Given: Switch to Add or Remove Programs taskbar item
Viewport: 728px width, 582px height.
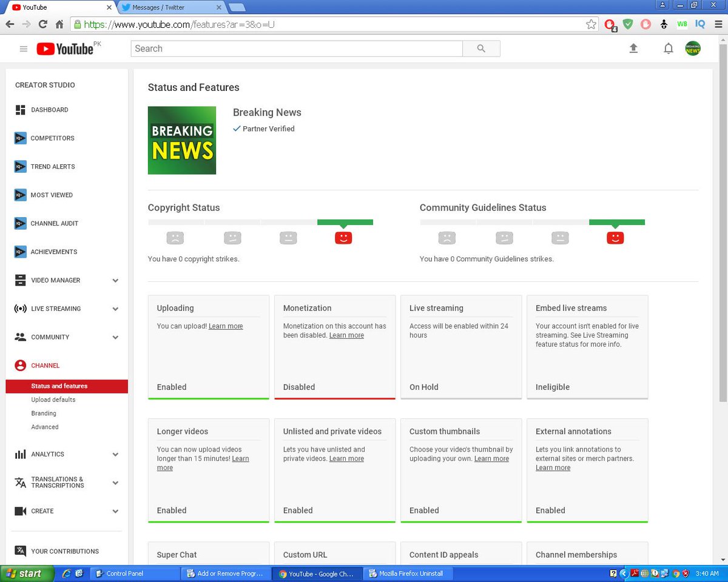Looking at the screenshot, I should pyautogui.click(x=226, y=574).
